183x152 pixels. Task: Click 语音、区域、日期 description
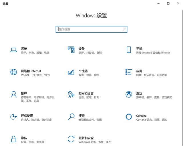click(89, 98)
